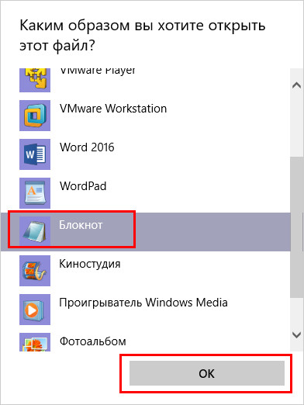Viewport: 304px width, 405px height.
Task: Click the Фотоальбом photo icon
Action: (x=35, y=342)
